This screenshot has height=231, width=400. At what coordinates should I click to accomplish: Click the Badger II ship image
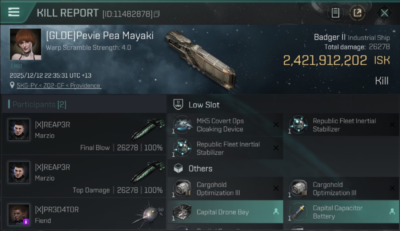tap(200, 59)
